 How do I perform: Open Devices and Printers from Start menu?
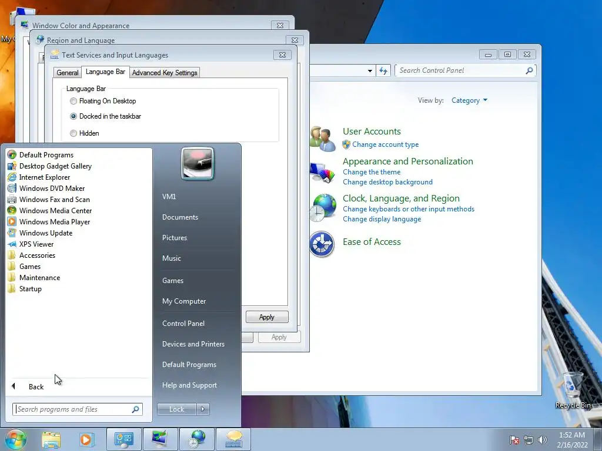(193, 344)
